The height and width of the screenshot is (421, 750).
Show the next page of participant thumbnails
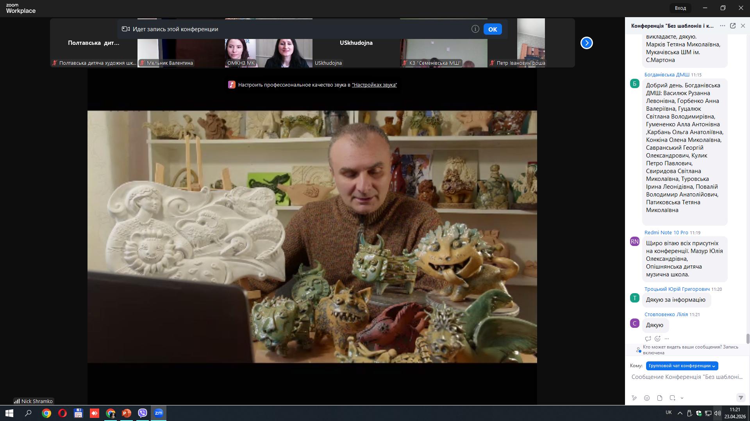[x=586, y=43]
